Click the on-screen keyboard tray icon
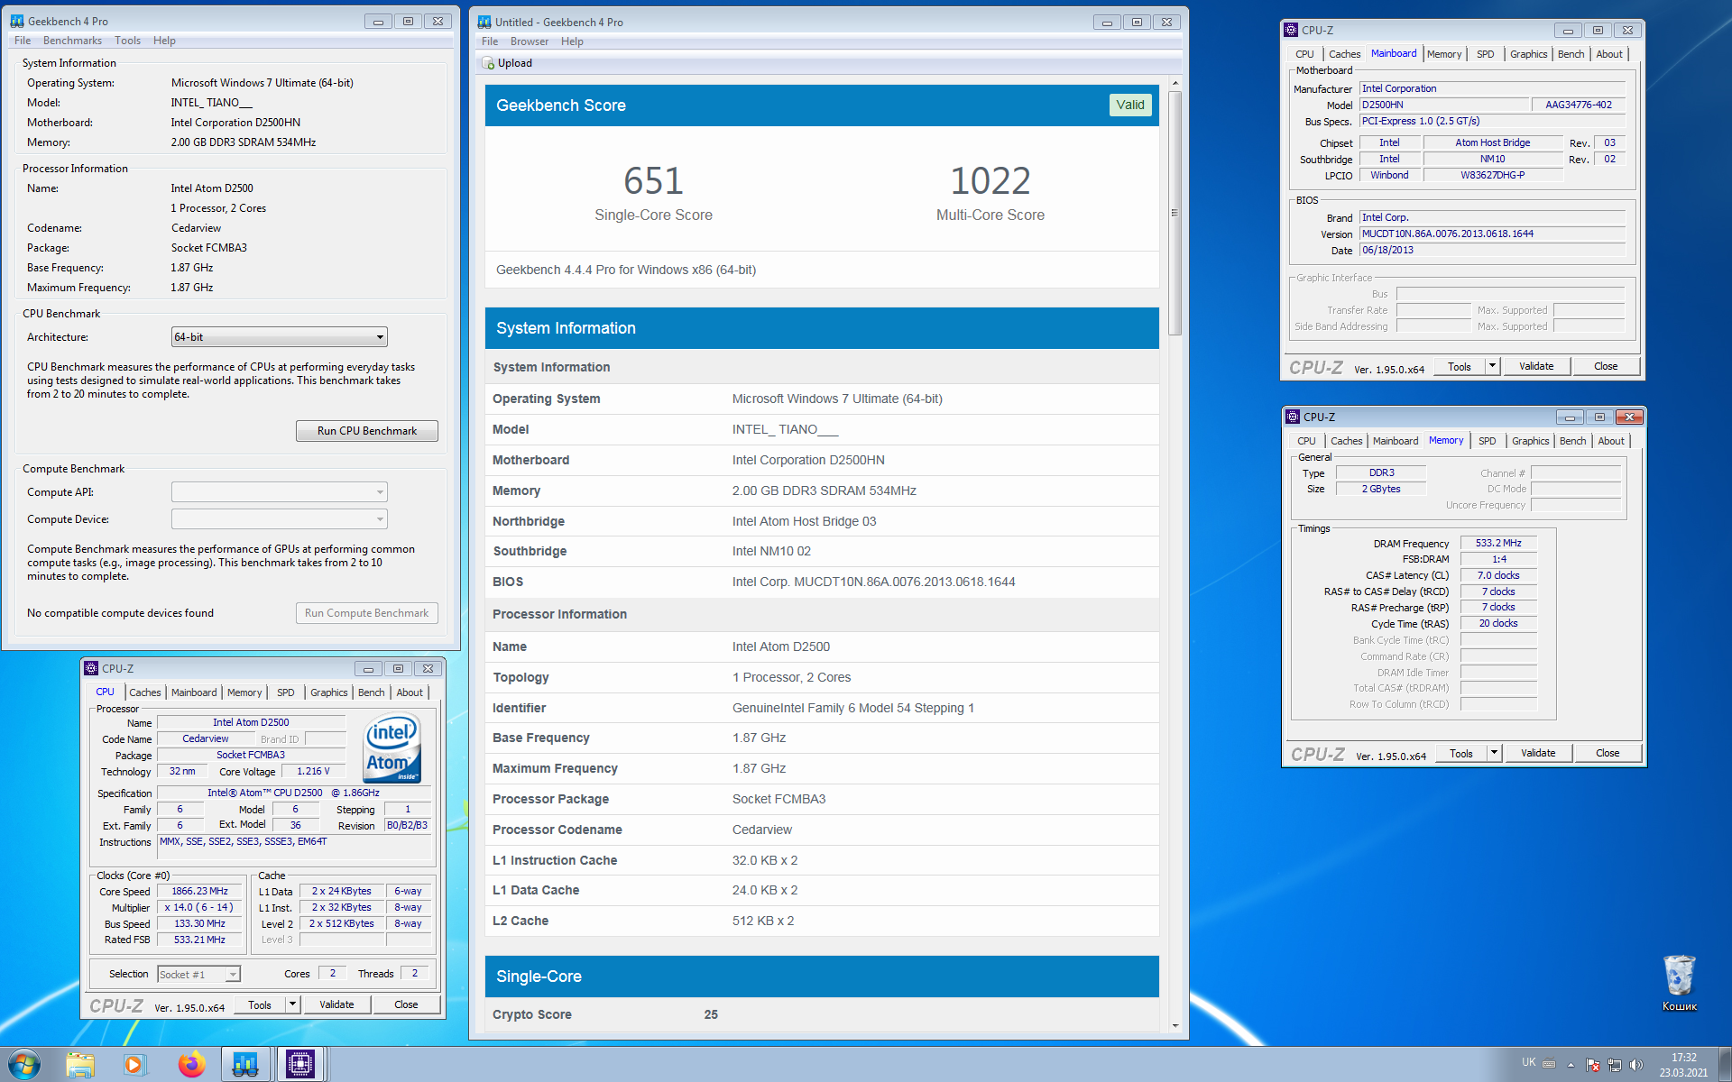Screen dimensions: 1732x1082 1549,1063
